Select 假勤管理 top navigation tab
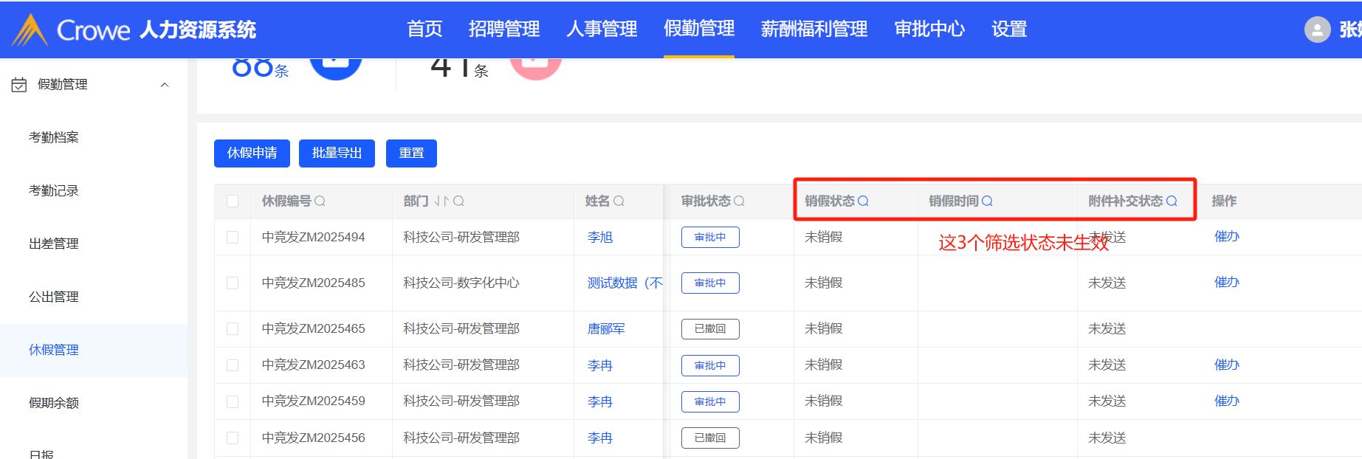This screenshot has height=459, width=1362. pos(699,29)
